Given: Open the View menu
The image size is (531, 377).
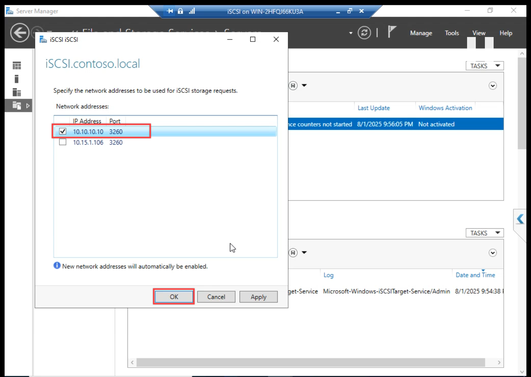Looking at the screenshot, I should (479, 33).
